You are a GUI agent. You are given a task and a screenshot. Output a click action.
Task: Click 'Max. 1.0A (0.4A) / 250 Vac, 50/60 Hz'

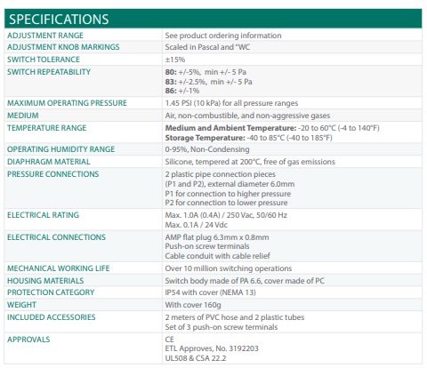click(226, 215)
